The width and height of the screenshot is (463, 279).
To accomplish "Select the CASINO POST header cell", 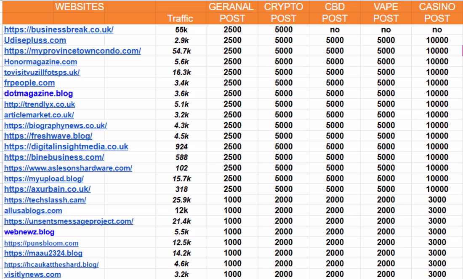I will coord(437,12).
